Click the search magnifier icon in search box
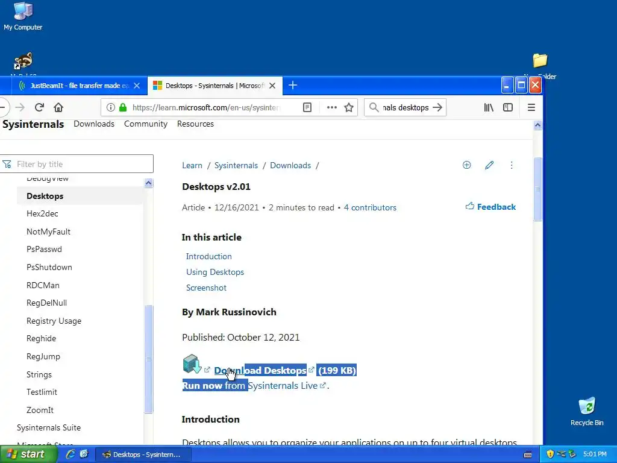This screenshot has width=617, height=463. 374,107
